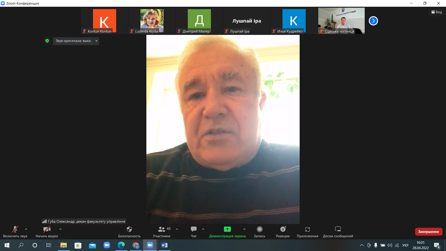Open dropdown beside Звук оригинала
This screenshot has height=251, width=446.
[97, 41]
